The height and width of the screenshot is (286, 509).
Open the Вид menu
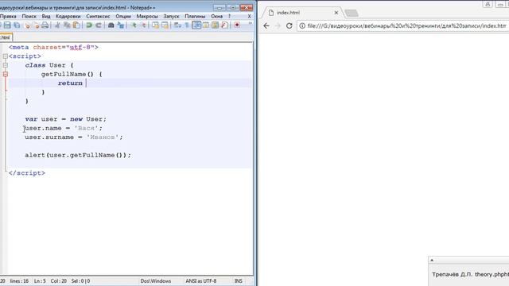(x=46, y=16)
